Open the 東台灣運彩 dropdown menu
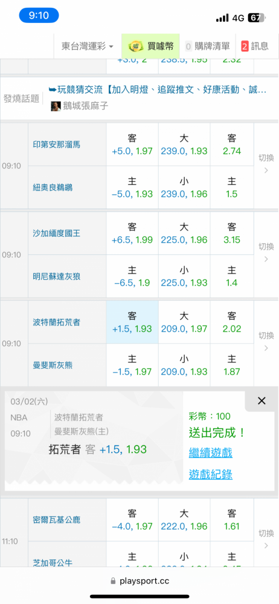279x604 pixels. [x=88, y=47]
